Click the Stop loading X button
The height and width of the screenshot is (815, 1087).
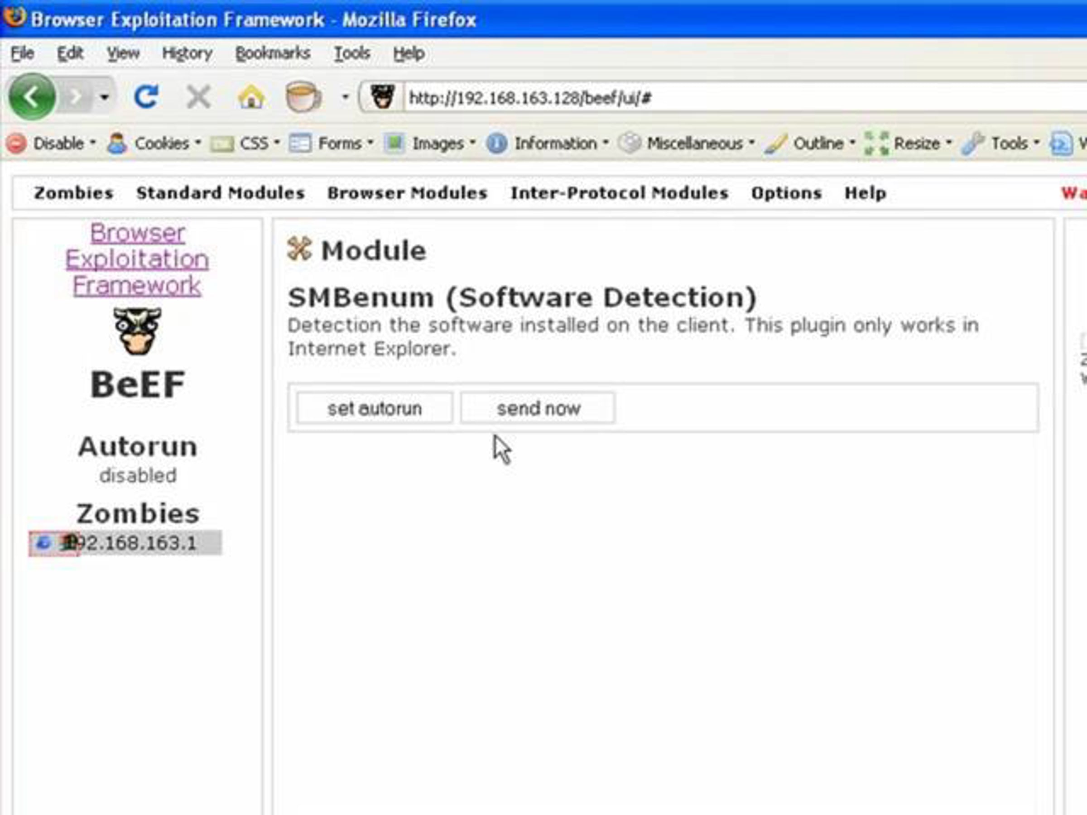pos(198,97)
